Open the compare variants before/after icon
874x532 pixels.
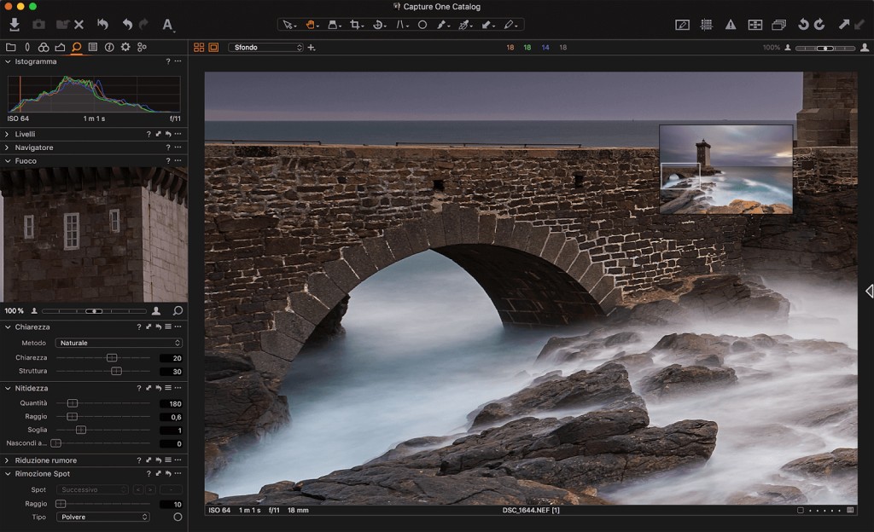coord(755,25)
